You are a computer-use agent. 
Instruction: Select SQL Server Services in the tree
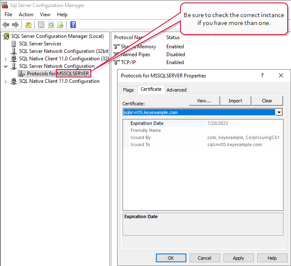click(x=40, y=44)
